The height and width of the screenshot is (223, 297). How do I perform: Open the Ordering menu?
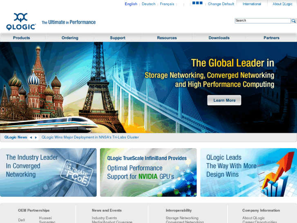(70, 38)
